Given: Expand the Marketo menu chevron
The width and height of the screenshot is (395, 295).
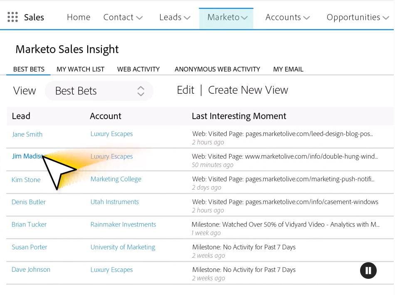Looking at the screenshot, I should 244,17.
